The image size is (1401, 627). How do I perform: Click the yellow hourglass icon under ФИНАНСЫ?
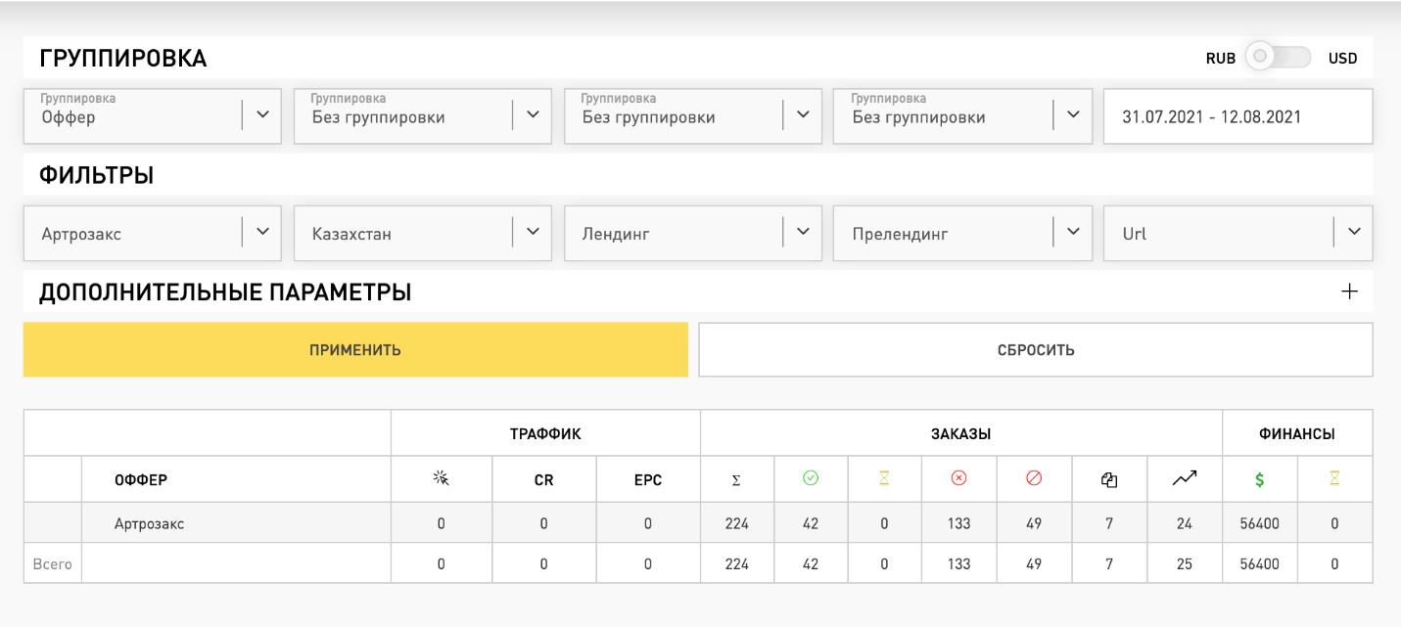1334,478
